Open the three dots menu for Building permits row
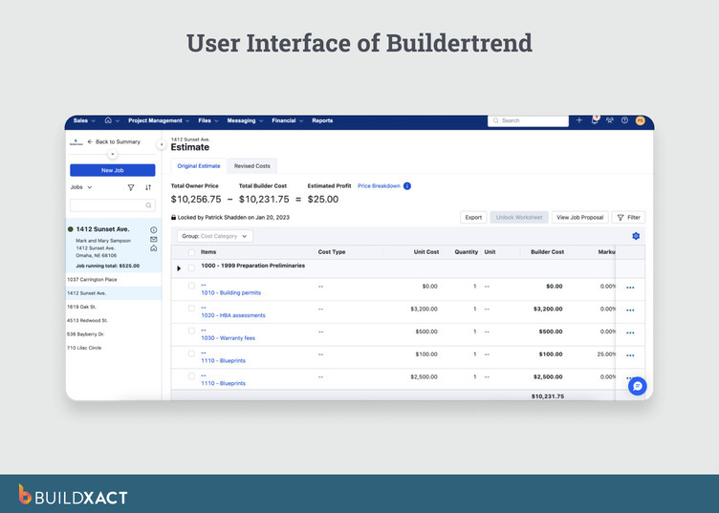This screenshot has width=719, height=513. (x=630, y=288)
